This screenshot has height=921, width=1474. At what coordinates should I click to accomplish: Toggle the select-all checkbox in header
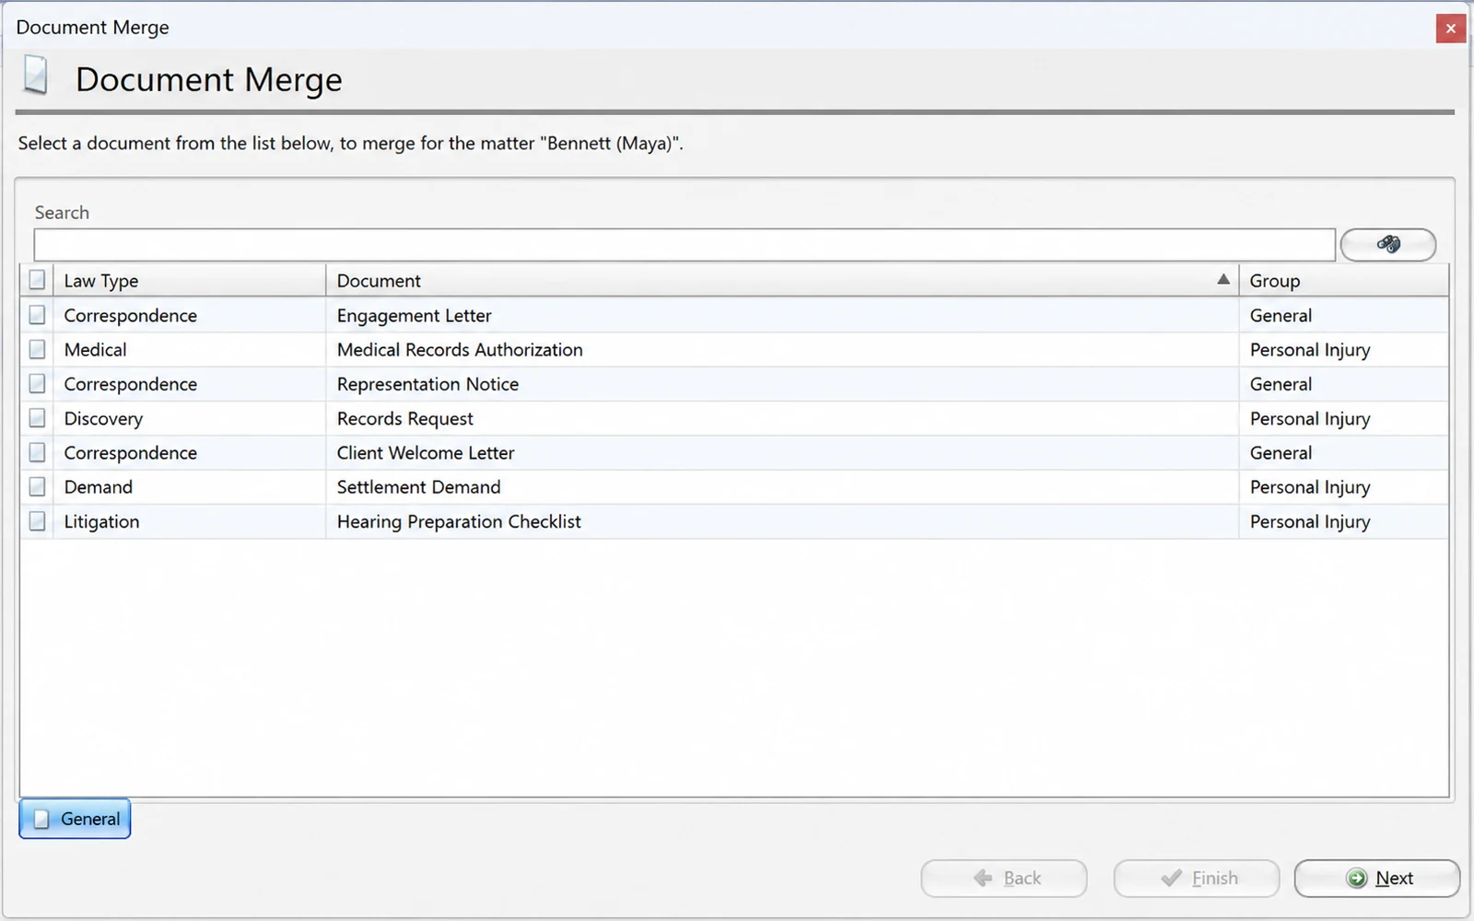[x=37, y=280]
